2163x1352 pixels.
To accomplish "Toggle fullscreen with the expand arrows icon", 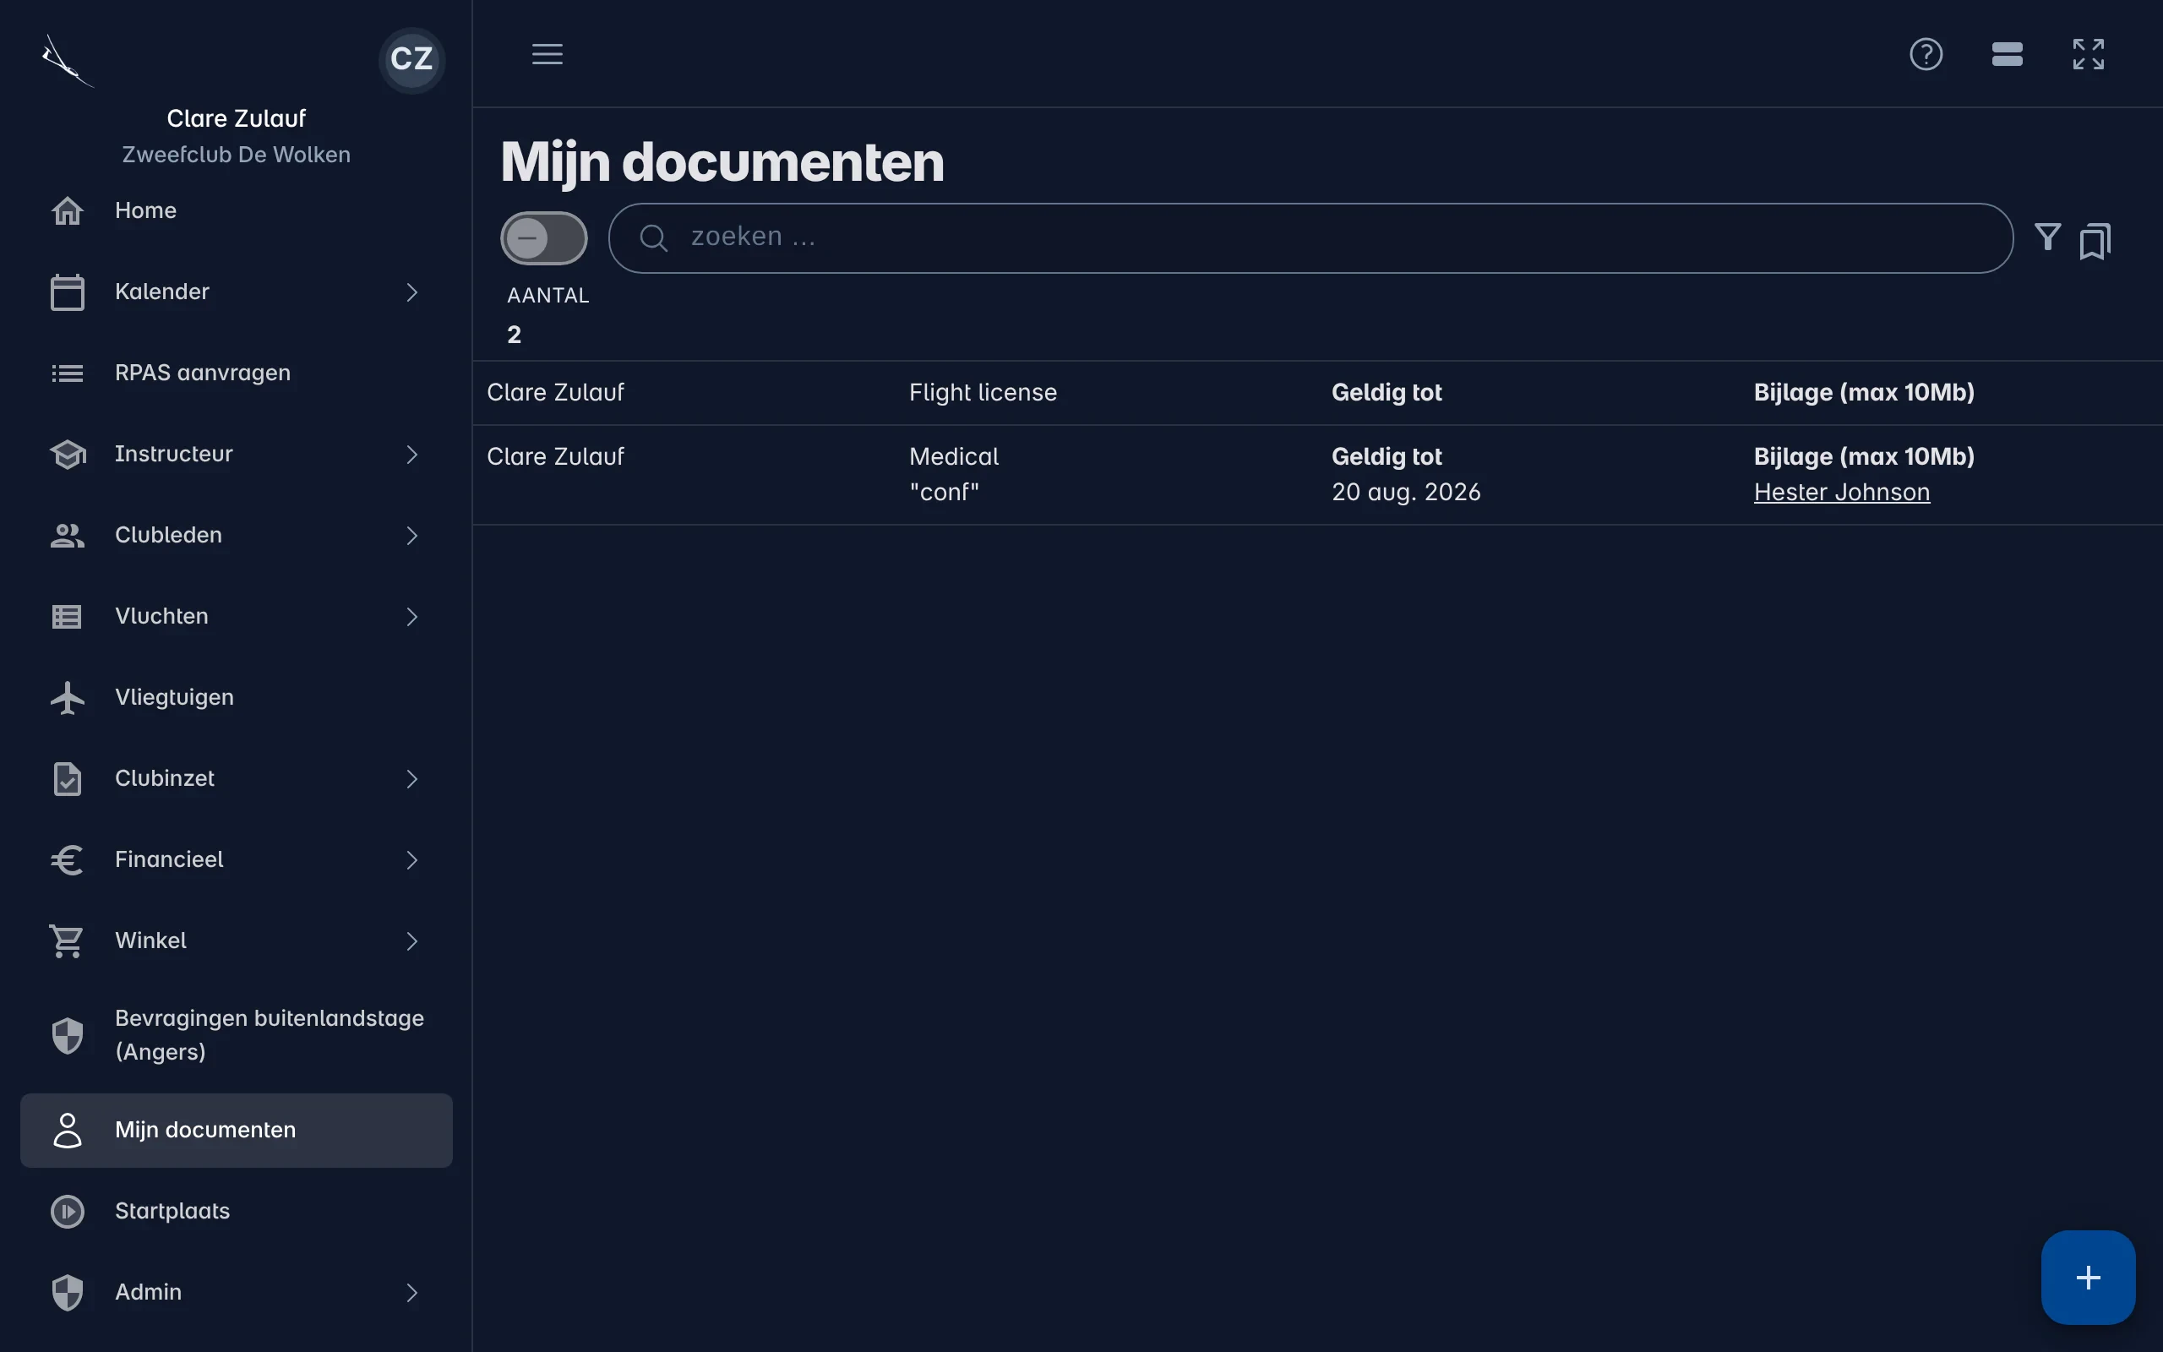I will [x=2089, y=53].
